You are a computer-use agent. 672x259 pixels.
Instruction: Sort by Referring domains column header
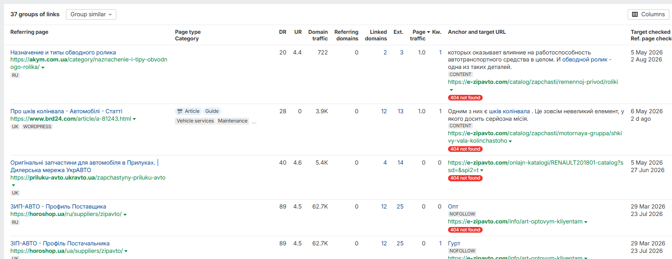pos(346,35)
